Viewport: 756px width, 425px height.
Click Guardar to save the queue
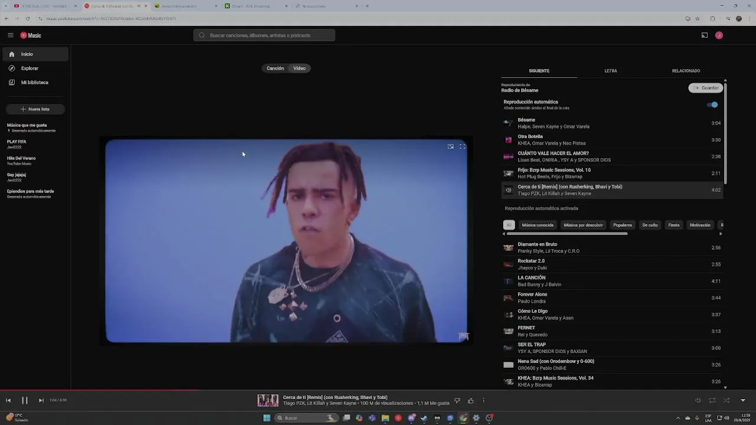706,88
